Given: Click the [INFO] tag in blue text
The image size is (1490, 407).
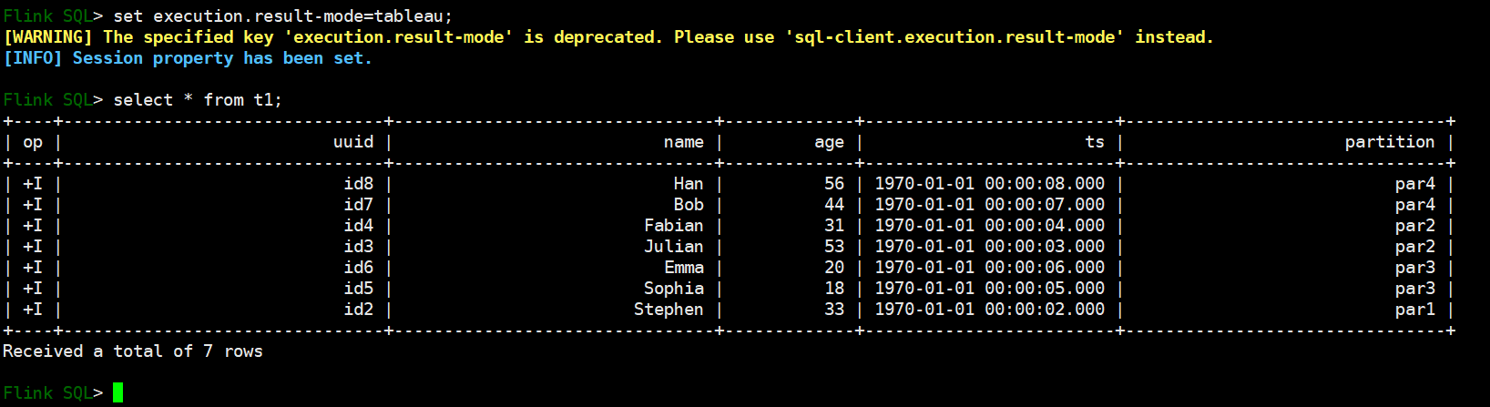Looking at the screenshot, I should (x=33, y=58).
